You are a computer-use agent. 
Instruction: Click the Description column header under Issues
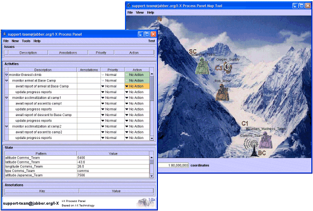28,52
